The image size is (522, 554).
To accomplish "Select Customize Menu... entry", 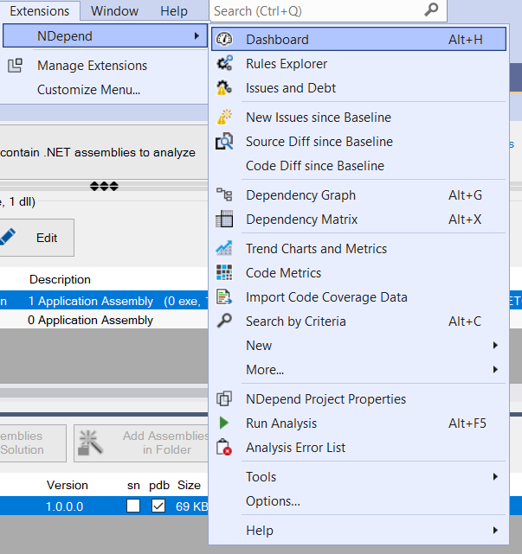I will [89, 90].
